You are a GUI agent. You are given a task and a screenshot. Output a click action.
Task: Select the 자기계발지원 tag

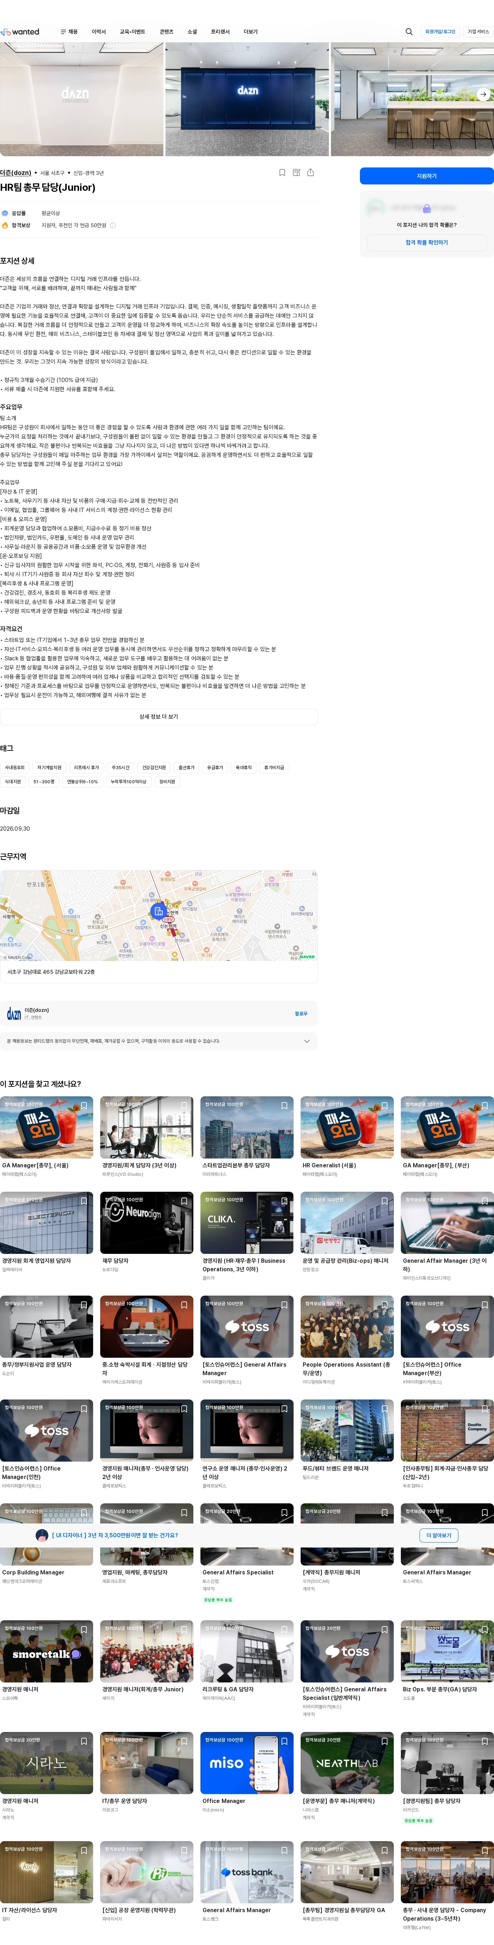49,767
